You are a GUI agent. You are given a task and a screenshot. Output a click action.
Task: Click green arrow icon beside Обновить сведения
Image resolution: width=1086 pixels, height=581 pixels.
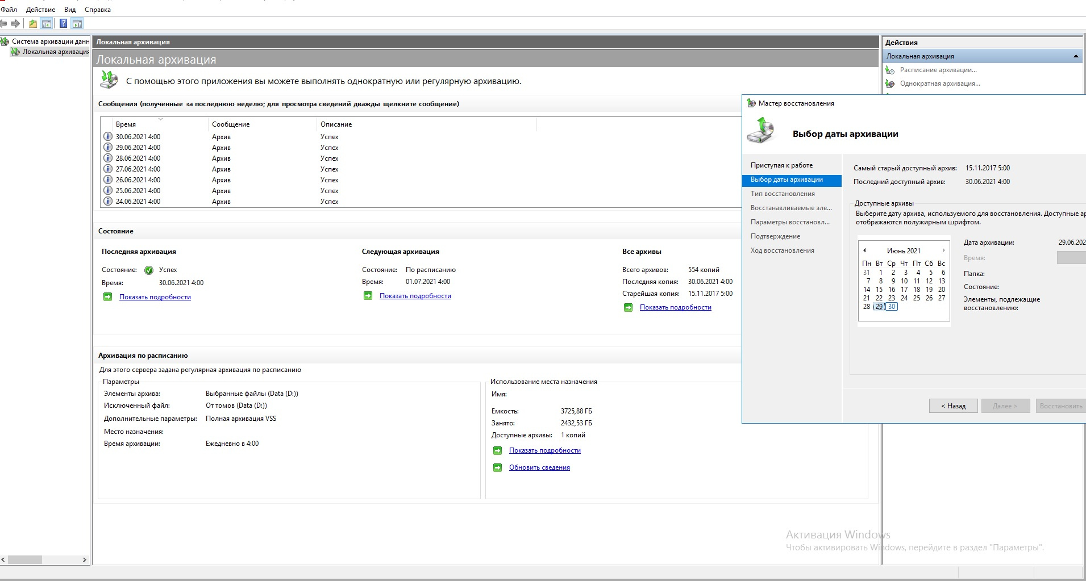(498, 467)
